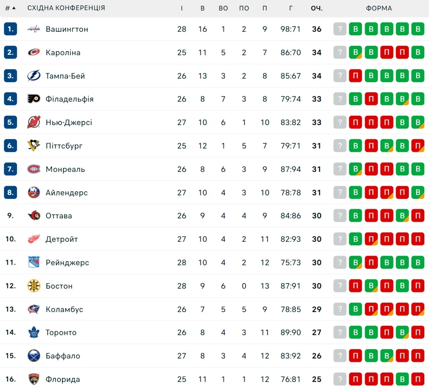The width and height of the screenshot is (429, 388).
Task: Open the Pittsburgh Penguins logo
Action: (x=34, y=146)
